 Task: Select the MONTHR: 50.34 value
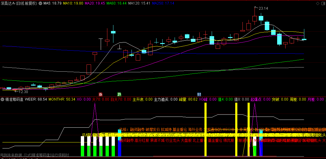coord(62,99)
